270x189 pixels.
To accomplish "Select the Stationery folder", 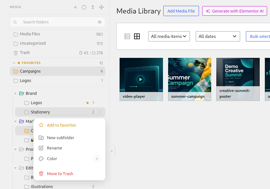I will point(60,112).
